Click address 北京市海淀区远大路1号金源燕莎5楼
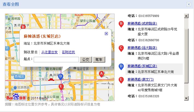The height and width of the screenshot is (112, 194). point(158,56)
